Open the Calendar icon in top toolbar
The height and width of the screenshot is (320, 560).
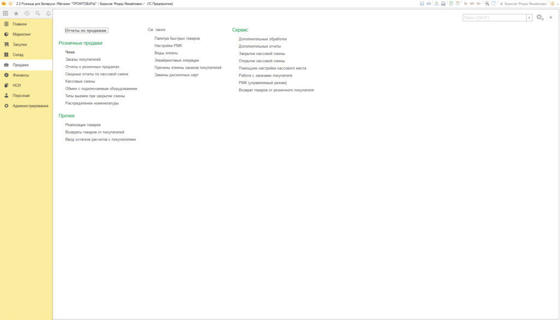pyautogui.click(x=458, y=4)
